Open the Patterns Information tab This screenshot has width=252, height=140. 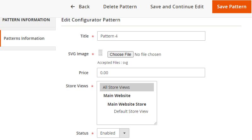tap(28, 38)
